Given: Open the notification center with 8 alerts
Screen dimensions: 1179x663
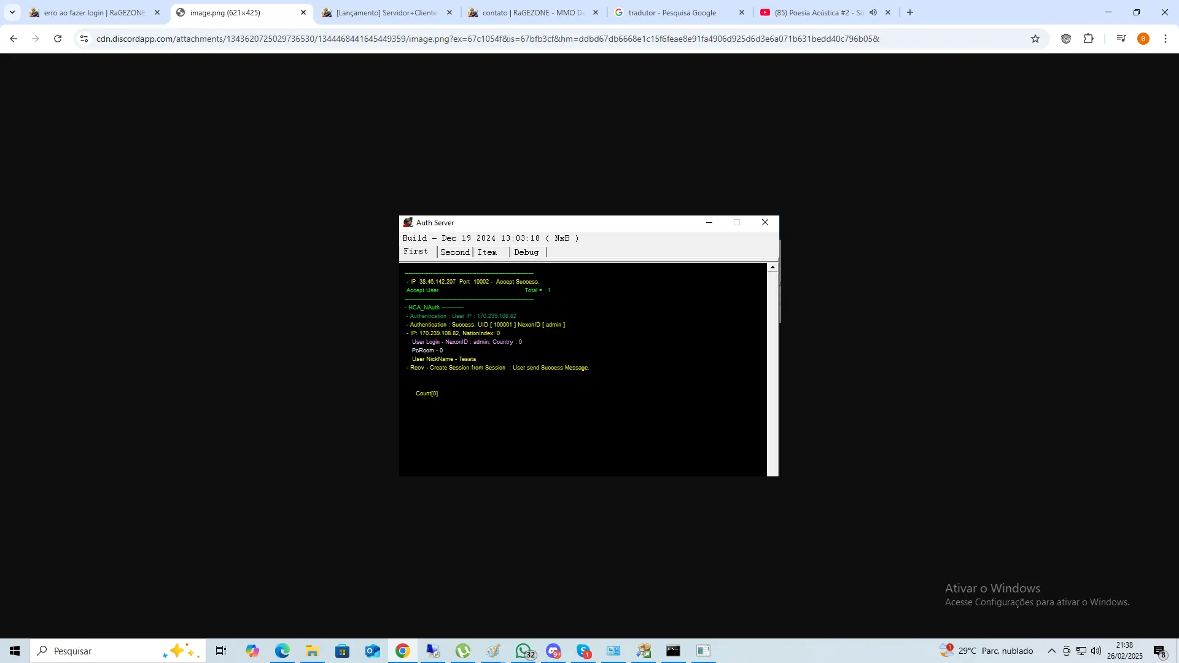Looking at the screenshot, I should pyautogui.click(x=1160, y=651).
